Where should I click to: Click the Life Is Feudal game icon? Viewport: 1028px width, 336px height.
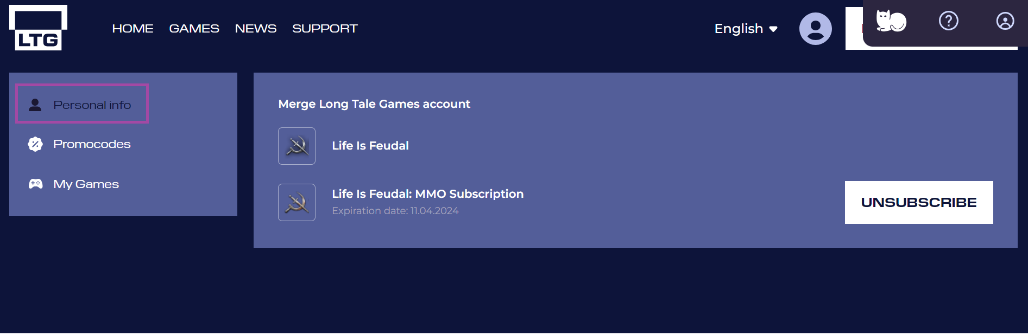pos(297,146)
